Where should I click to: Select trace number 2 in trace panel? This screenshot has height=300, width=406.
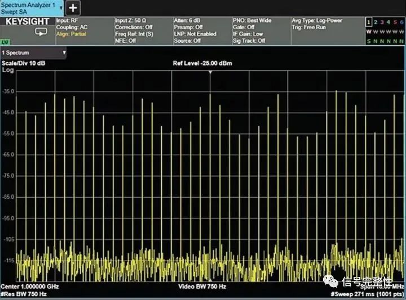(x=375, y=21)
